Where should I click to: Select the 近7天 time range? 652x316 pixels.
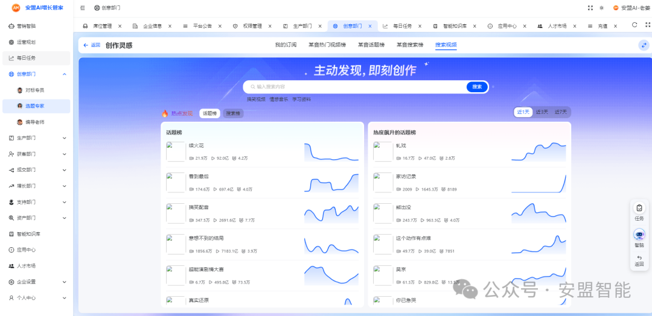point(560,112)
